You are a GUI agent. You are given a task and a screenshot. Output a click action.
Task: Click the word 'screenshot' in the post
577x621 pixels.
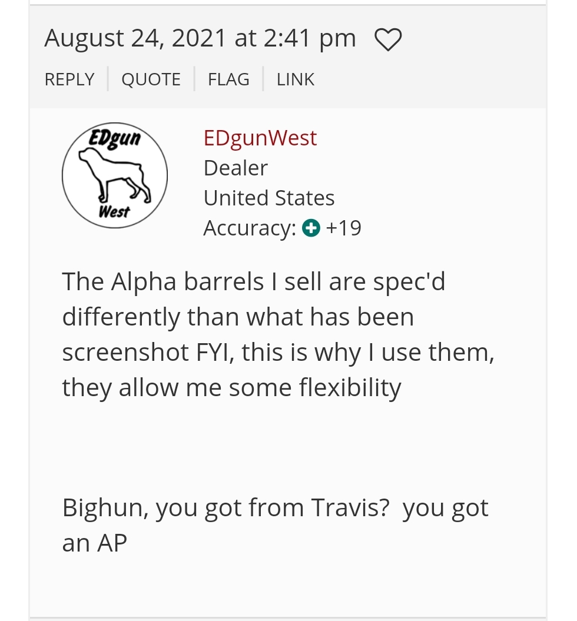tap(125, 353)
